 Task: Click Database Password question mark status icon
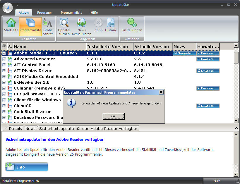[10, 117]
